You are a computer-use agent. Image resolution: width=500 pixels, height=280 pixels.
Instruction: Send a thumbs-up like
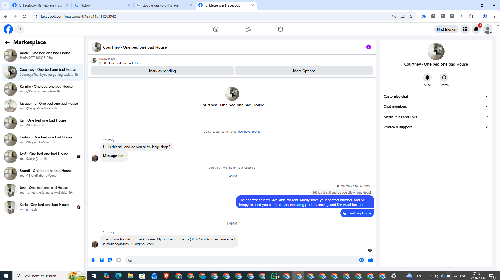point(371,260)
